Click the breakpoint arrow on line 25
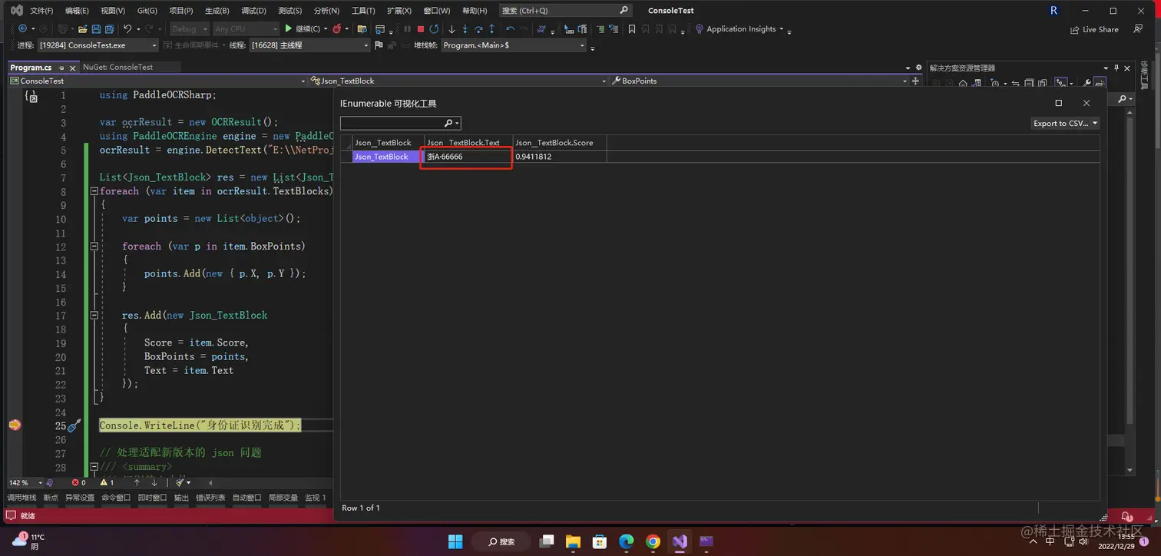The width and height of the screenshot is (1161, 556). point(15,425)
